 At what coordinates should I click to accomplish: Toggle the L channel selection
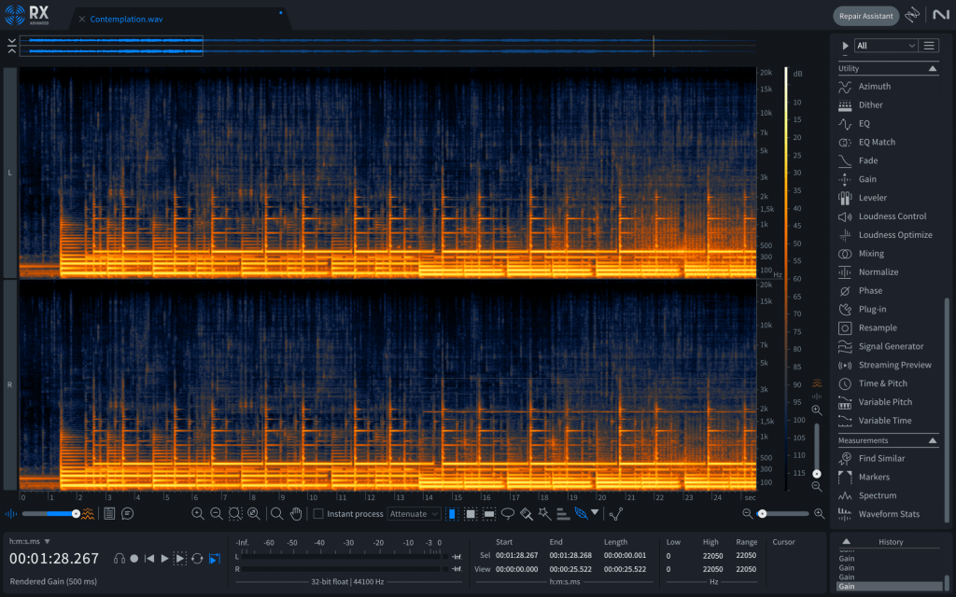coord(10,173)
